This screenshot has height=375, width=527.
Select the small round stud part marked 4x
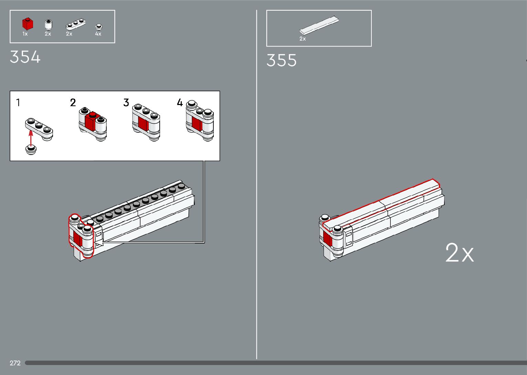(x=99, y=26)
